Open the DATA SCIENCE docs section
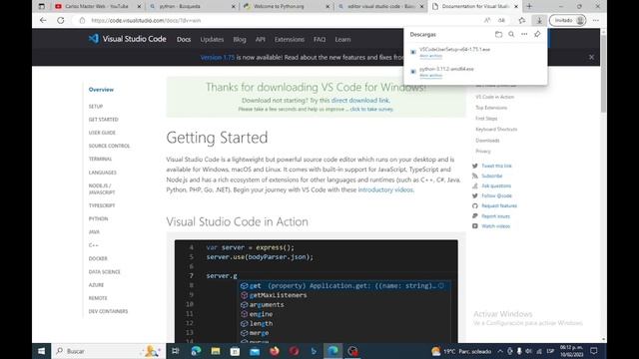 (104, 272)
